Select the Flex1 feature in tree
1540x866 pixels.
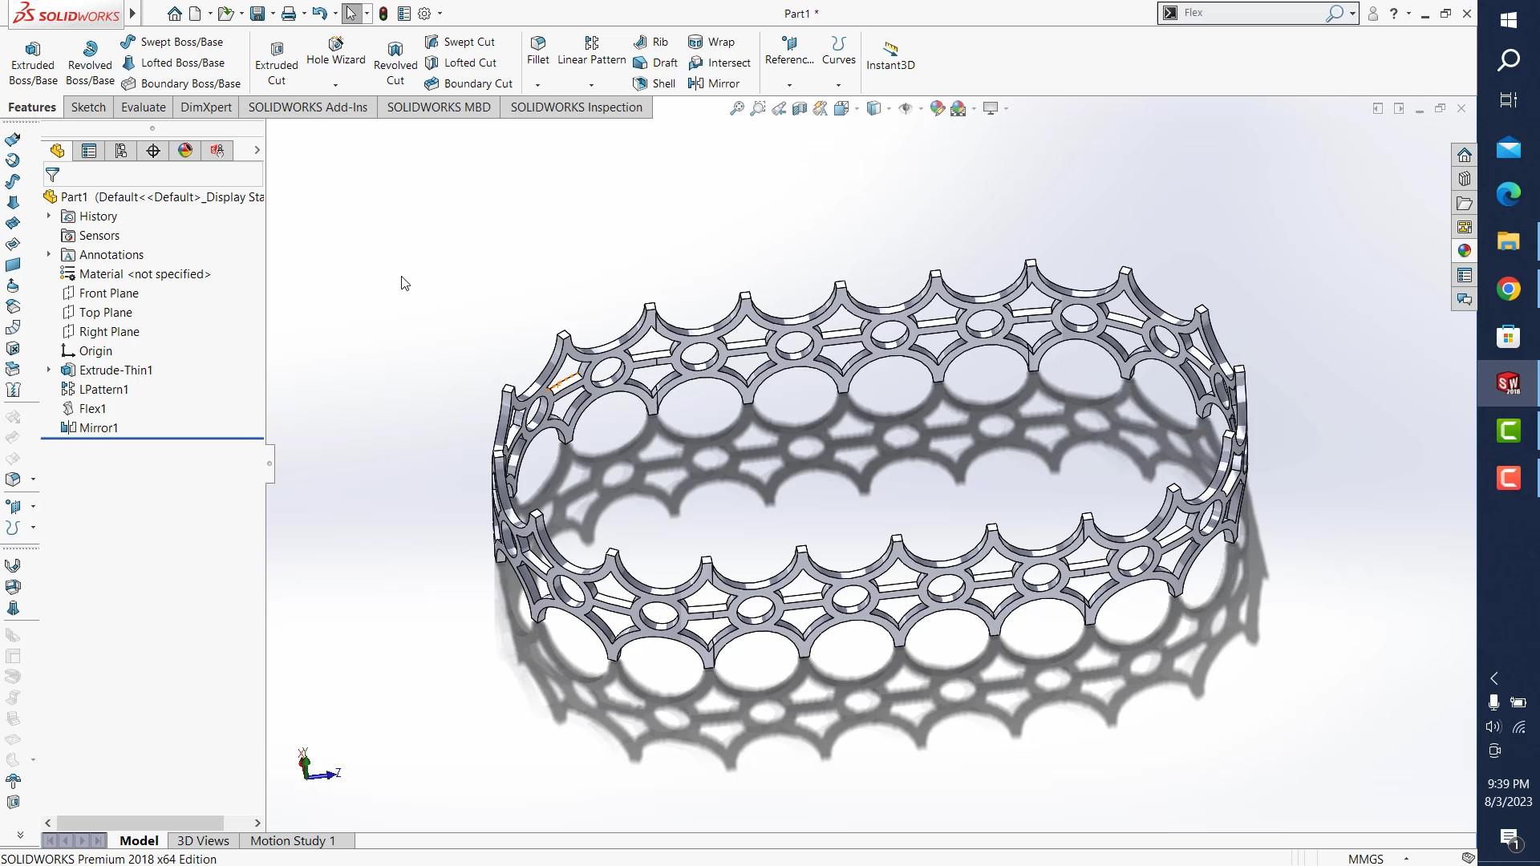92,409
